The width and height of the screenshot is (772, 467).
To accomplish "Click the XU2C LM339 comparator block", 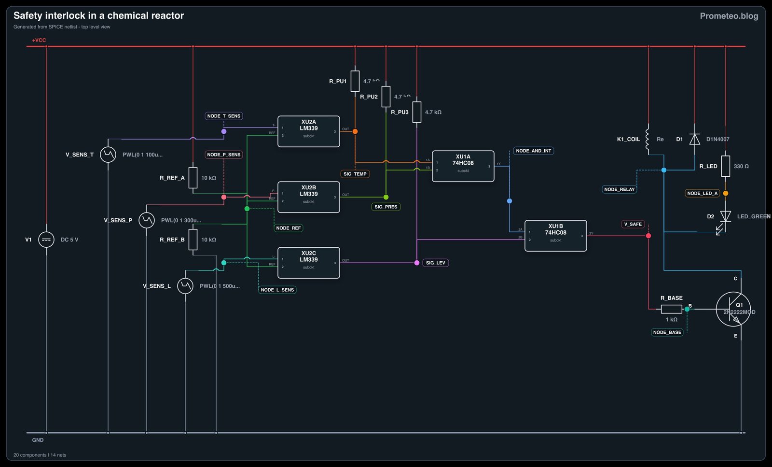I will (x=309, y=263).
